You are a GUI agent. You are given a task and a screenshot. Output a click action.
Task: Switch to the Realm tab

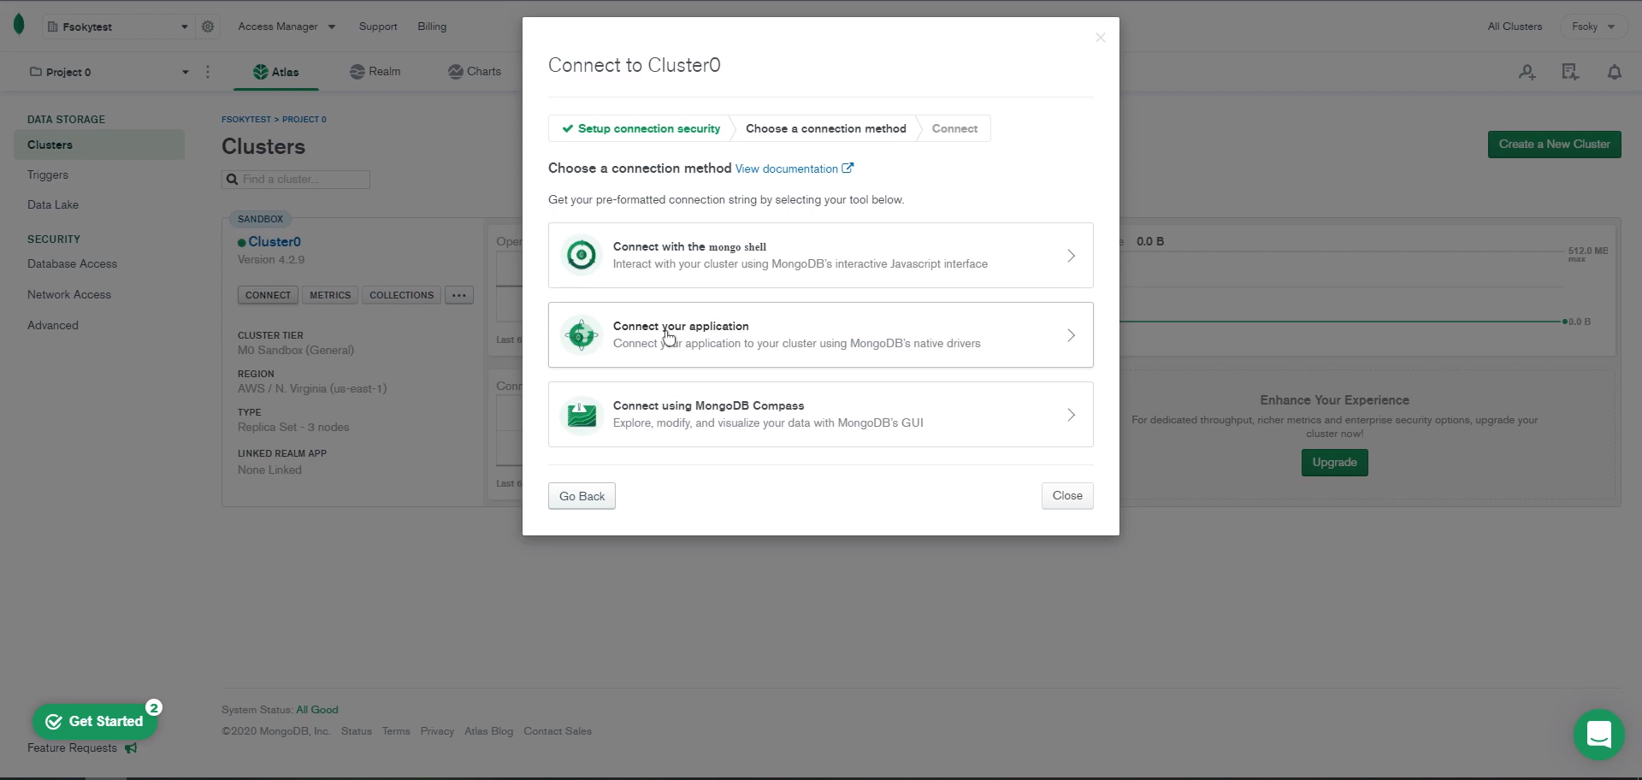375,72
